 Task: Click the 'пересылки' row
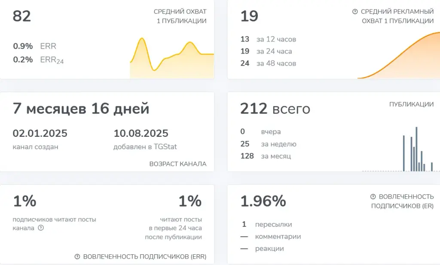(x=266, y=224)
